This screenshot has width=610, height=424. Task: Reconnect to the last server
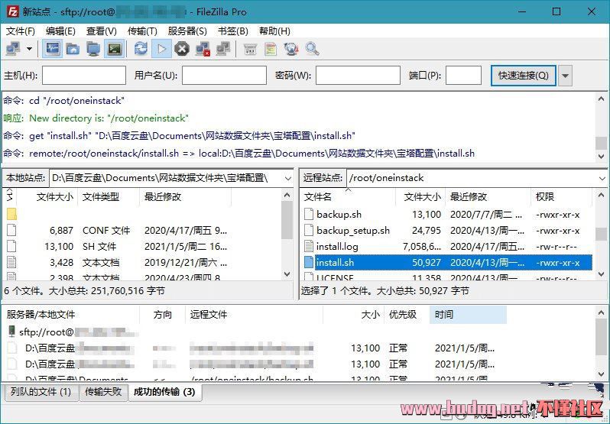[223, 50]
